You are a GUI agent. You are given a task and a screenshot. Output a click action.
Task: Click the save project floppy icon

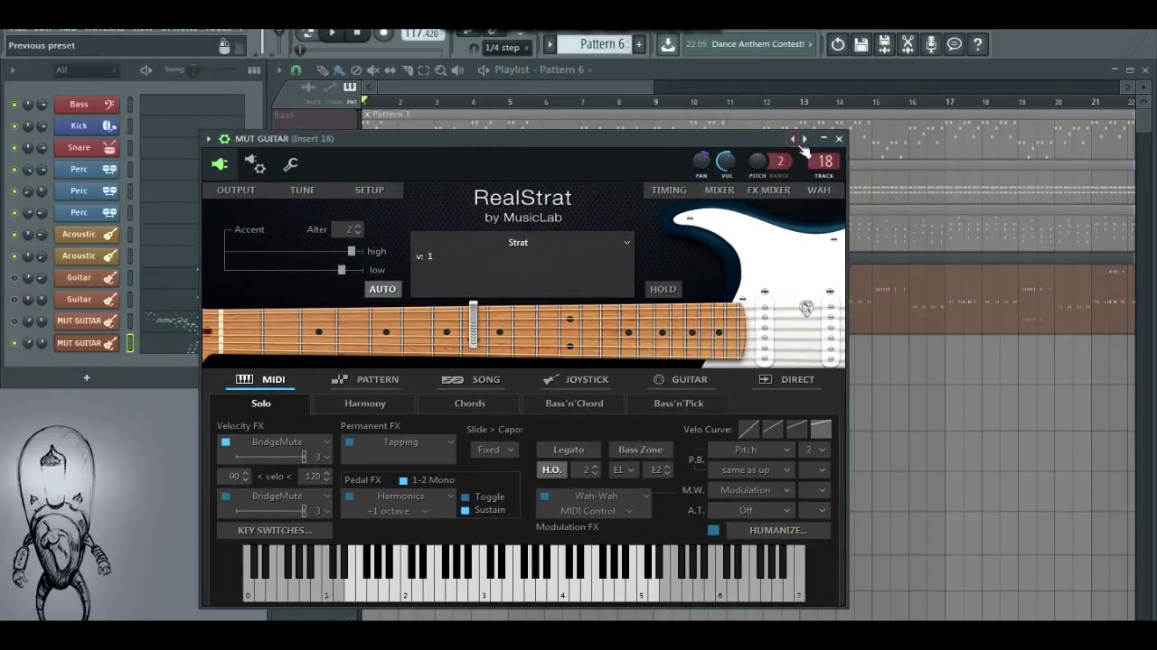pos(861,44)
